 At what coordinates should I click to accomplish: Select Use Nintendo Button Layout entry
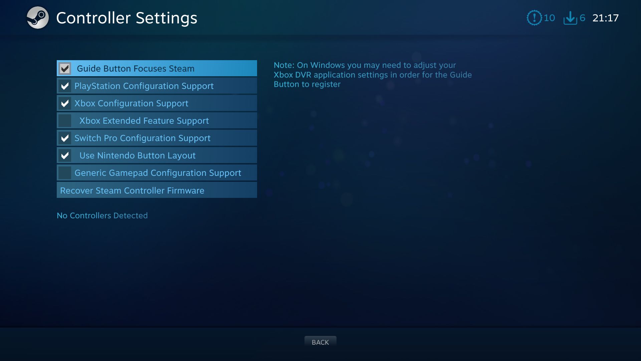click(157, 155)
